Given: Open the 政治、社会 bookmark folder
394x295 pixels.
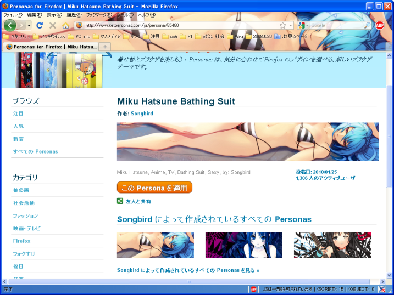Looking at the screenshot, I should (210, 36).
